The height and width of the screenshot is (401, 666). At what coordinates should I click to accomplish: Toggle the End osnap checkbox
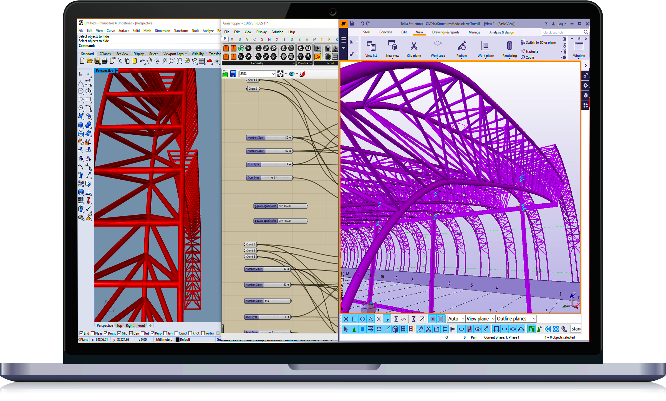[x=81, y=333]
